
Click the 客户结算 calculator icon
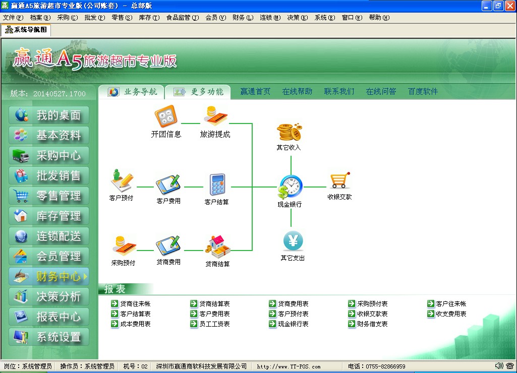coord(217,185)
